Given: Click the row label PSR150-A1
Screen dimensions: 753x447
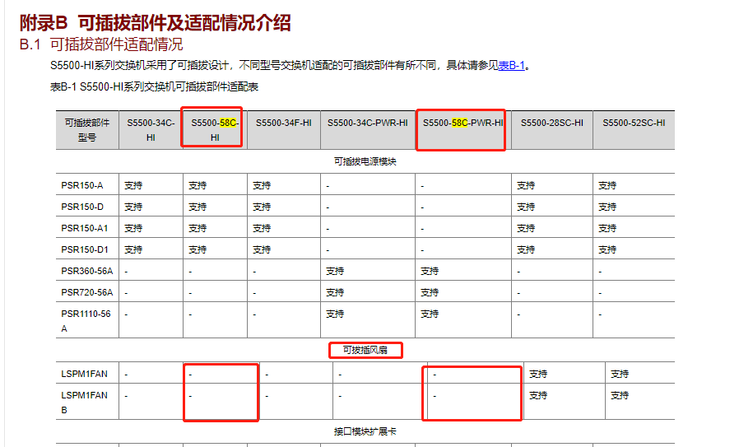Looking at the screenshot, I should coord(85,228).
